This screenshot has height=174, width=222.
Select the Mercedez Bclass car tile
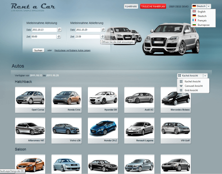176,100
